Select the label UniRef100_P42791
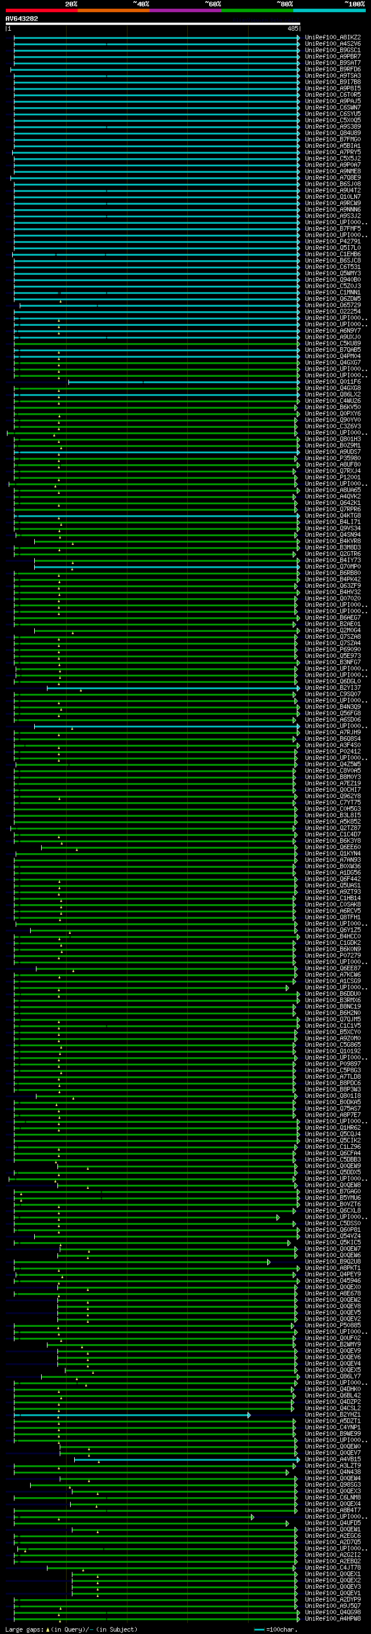 (333, 242)
